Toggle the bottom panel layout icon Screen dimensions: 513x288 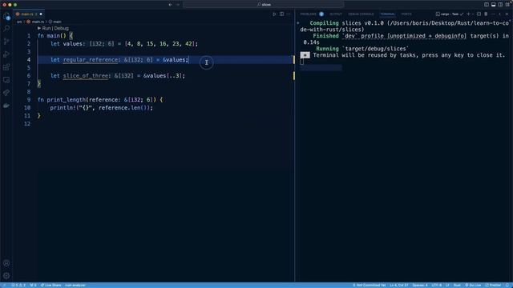[494, 5]
